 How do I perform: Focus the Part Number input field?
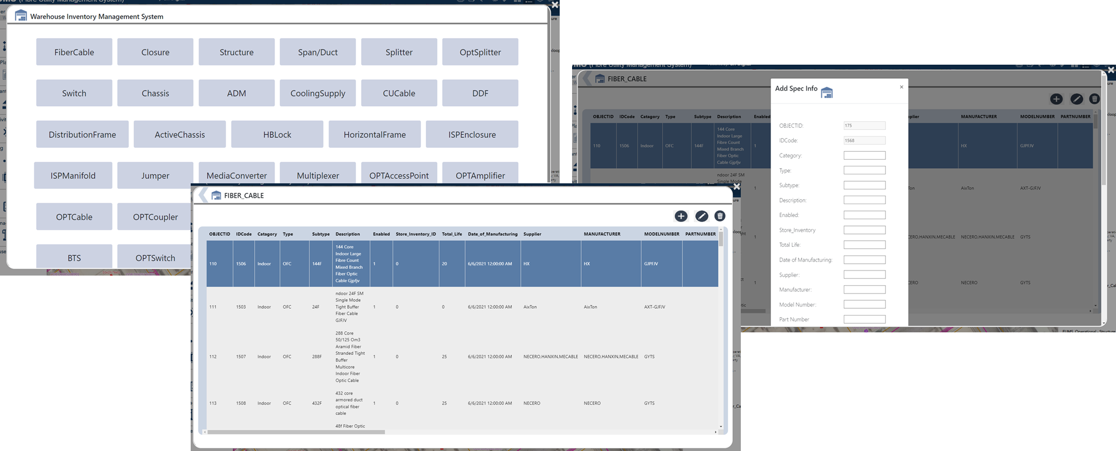865,319
